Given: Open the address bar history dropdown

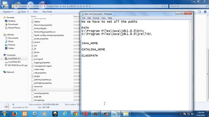Looking at the screenshot, I should [x=163, y=6].
